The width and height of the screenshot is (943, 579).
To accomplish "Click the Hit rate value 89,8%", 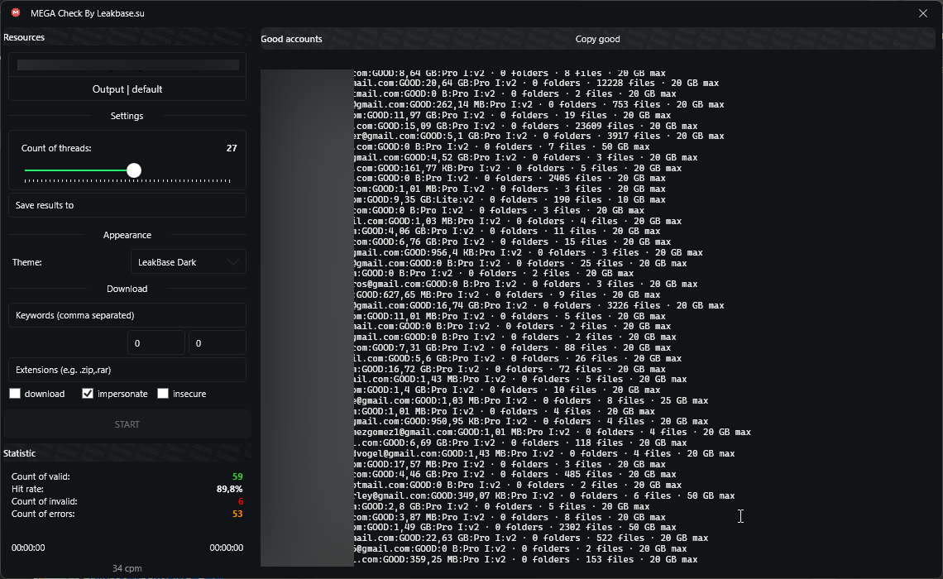I will (230, 490).
